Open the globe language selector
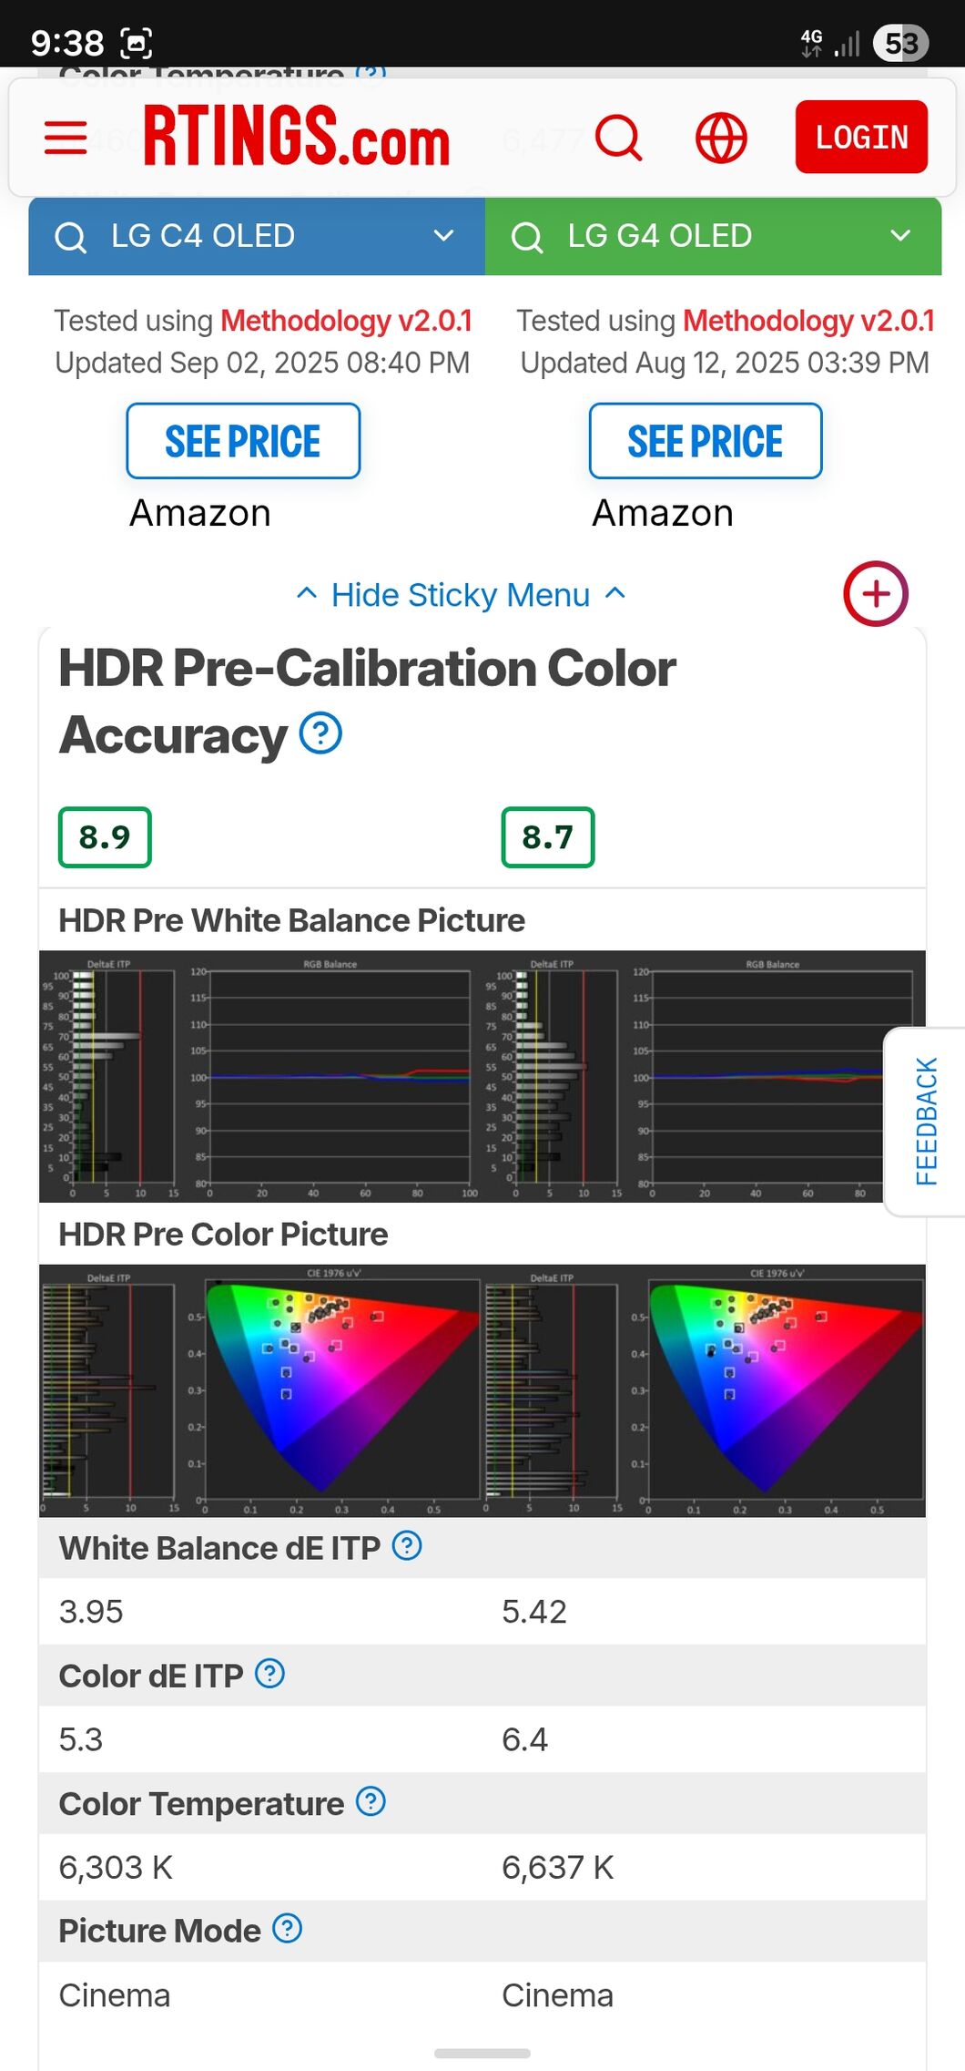Screen dimensions: 965x2071 pyautogui.click(x=721, y=138)
